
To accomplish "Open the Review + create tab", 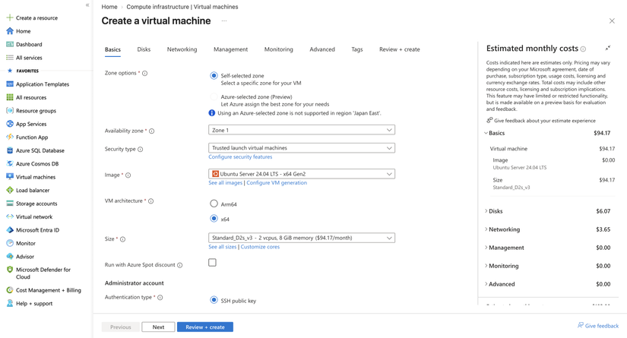I will pos(400,49).
